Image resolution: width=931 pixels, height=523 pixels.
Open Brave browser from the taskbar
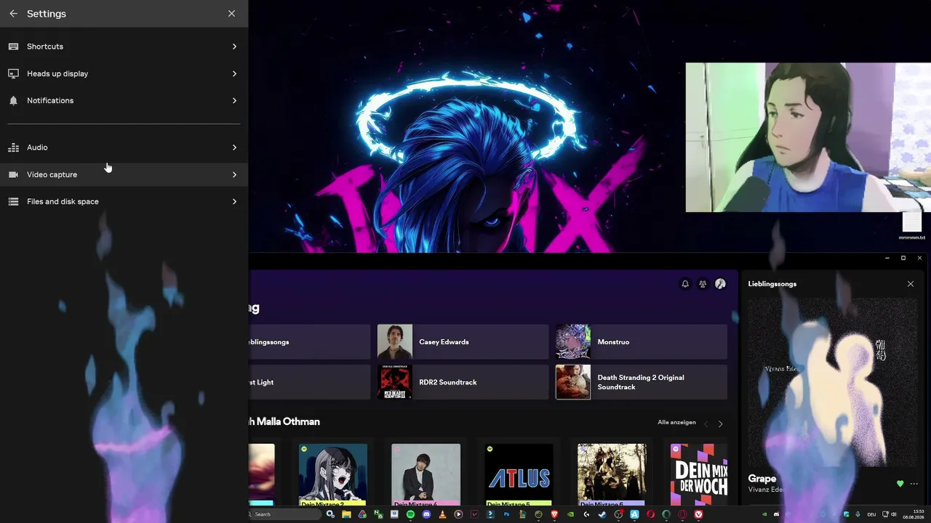click(x=554, y=514)
